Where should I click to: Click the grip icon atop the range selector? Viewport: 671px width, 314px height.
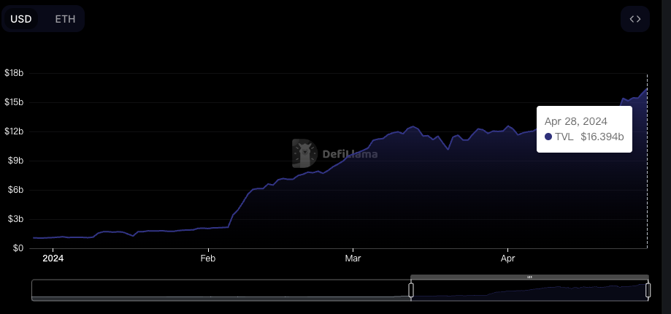click(529, 277)
